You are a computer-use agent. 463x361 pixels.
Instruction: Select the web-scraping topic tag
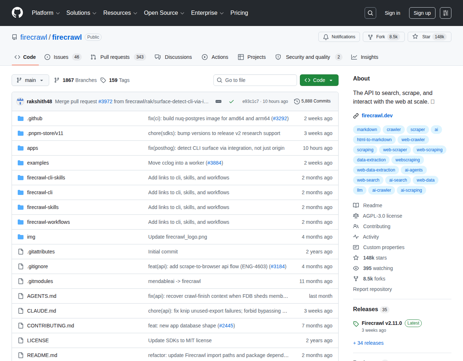point(429,150)
